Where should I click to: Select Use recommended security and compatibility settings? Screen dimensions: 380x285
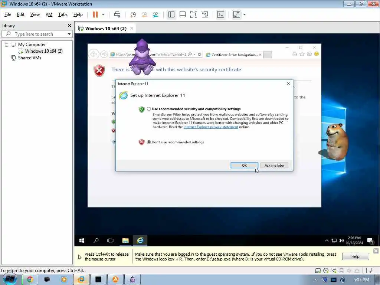[149, 109]
